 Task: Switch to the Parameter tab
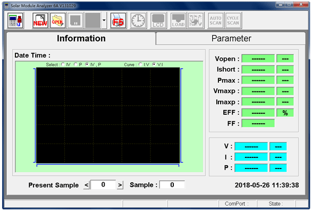[x=231, y=38]
